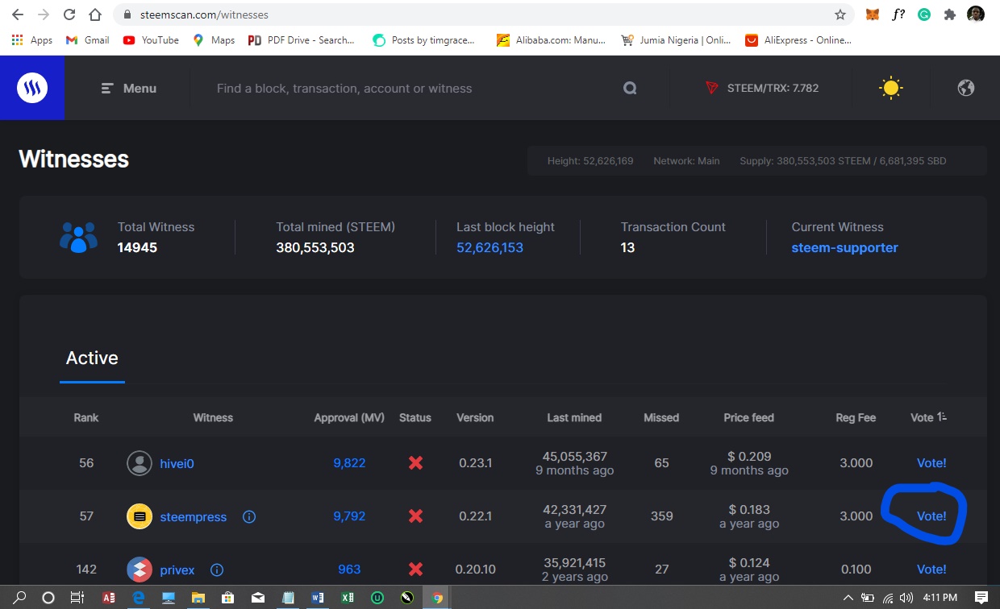The image size is (1000, 609).
Task: Click steempress avatar icon
Action: [140, 516]
